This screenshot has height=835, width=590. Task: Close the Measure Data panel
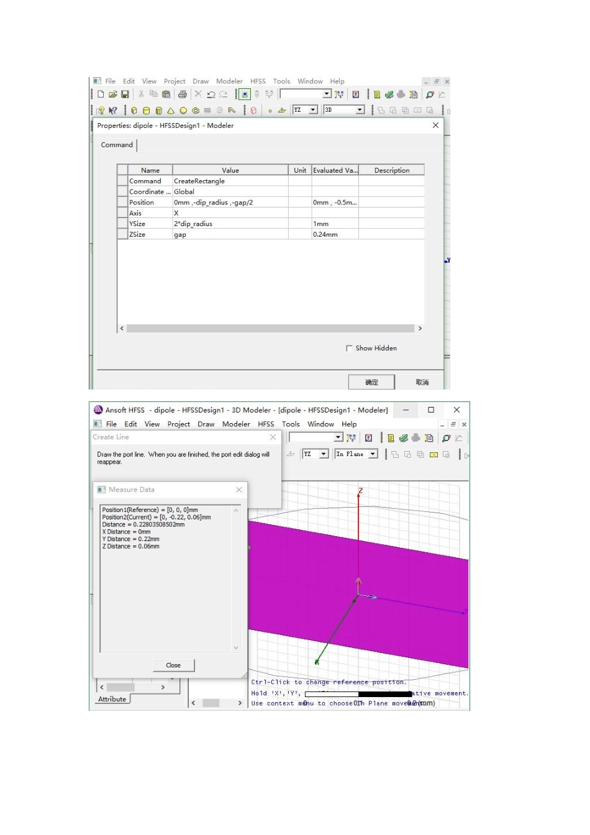point(239,490)
